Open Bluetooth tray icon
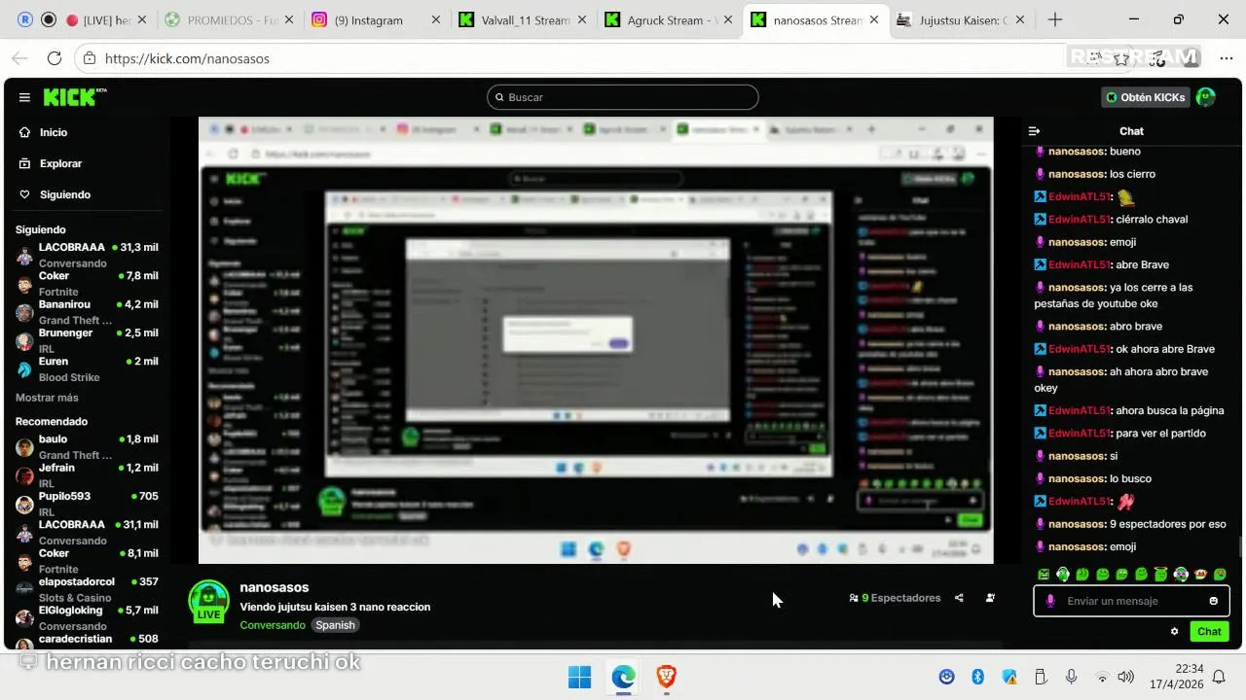Screen dimensions: 1246x700 978,677
